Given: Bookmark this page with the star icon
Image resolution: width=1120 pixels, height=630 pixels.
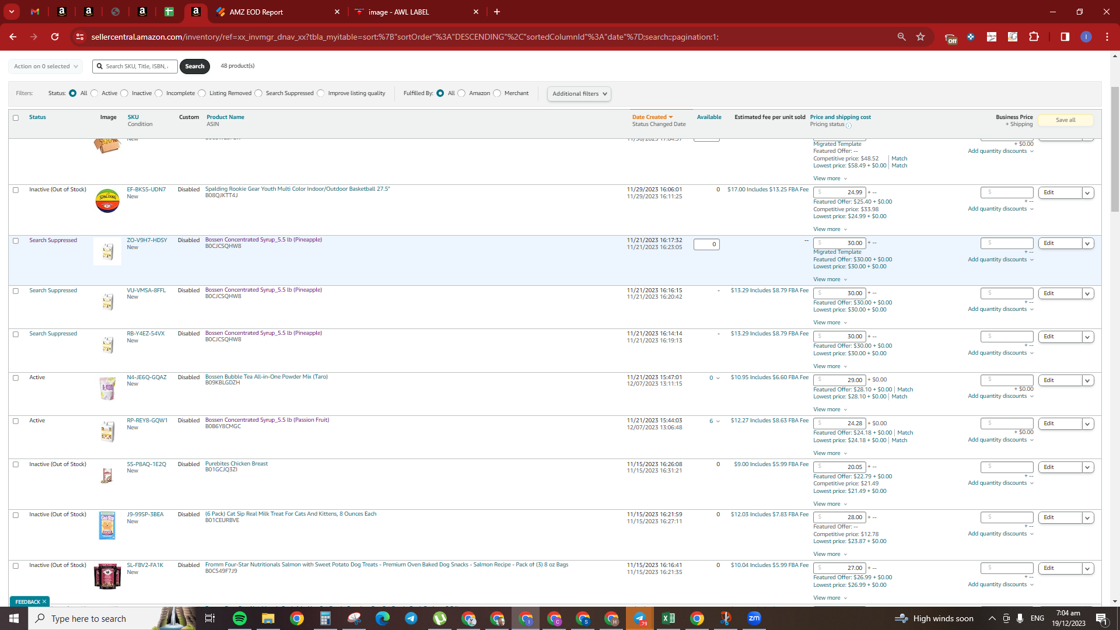Looking at the screenshot, I should (x=921, y=37).
